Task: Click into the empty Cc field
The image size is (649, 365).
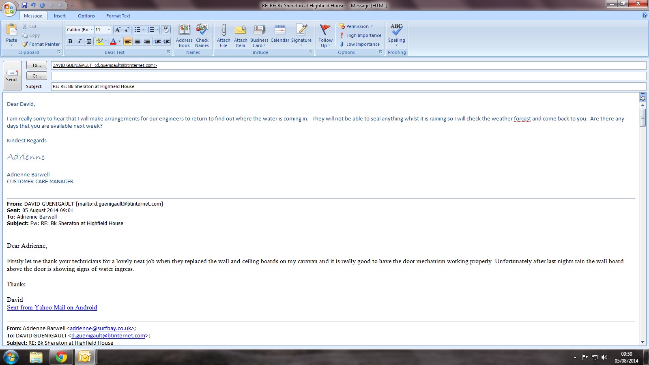Action: click(348, 76)
